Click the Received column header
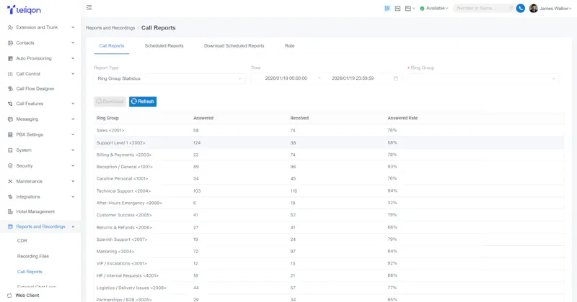577x302 pixels. tap(299, 118)
